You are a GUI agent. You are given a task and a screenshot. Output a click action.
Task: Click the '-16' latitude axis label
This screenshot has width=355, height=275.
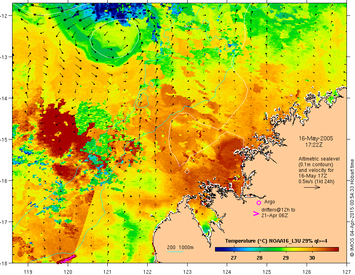click(x=4, y=181)
